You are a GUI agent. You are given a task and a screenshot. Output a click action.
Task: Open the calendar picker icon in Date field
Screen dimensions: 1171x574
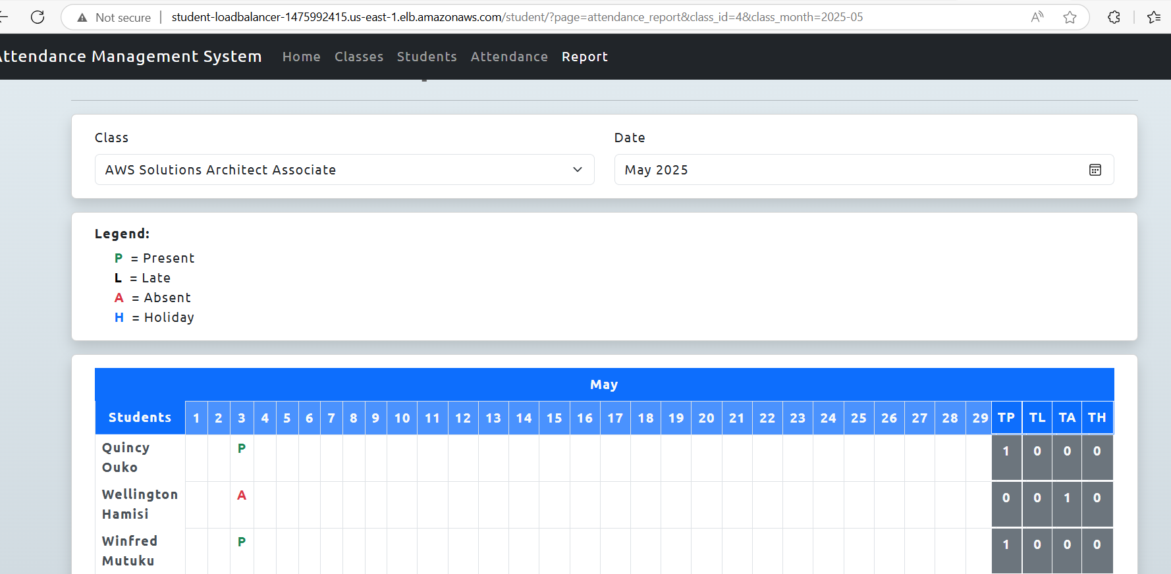pyautogui.click(x=1095, y=170)
